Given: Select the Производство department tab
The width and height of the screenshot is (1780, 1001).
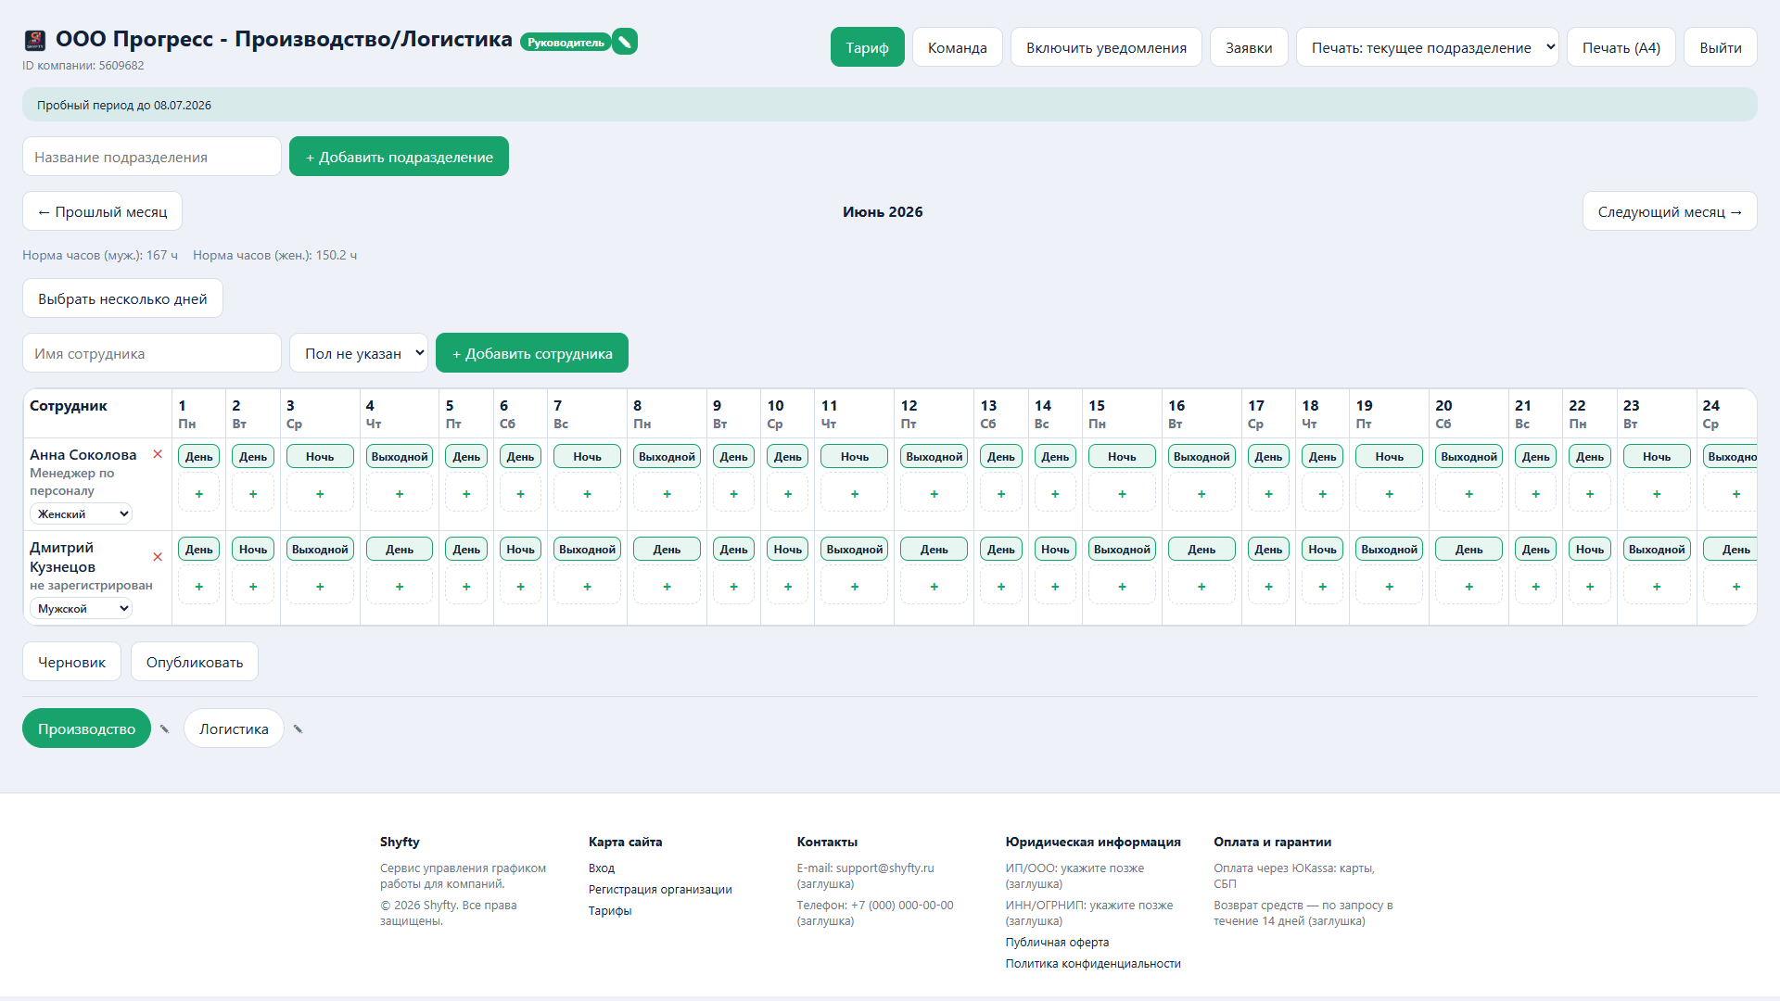Looking at the screenshot, I should pos(86,729).
